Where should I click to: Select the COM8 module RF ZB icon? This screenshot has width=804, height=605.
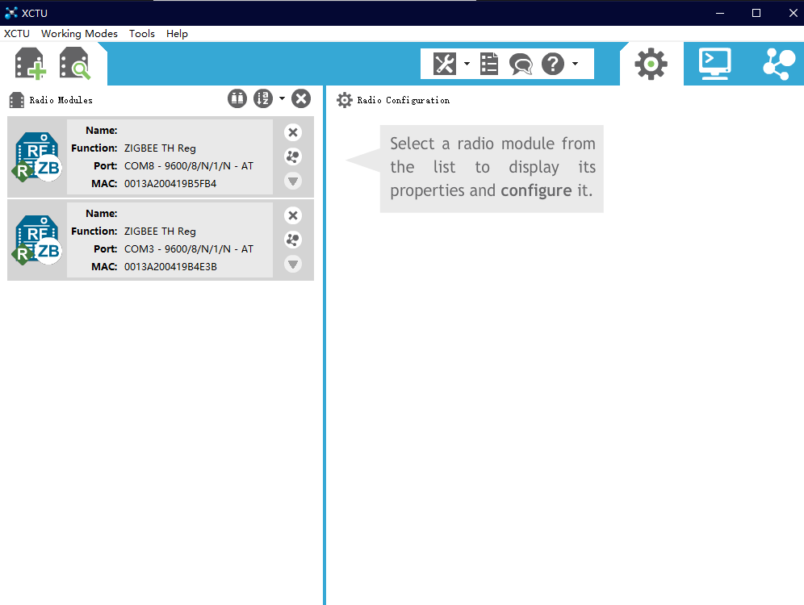[37, 156]
